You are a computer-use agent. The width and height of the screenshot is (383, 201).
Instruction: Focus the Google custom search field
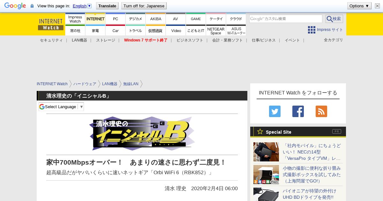pyautogui.click(x=286, y=19)
